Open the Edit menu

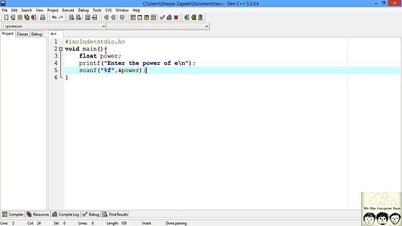14,10
